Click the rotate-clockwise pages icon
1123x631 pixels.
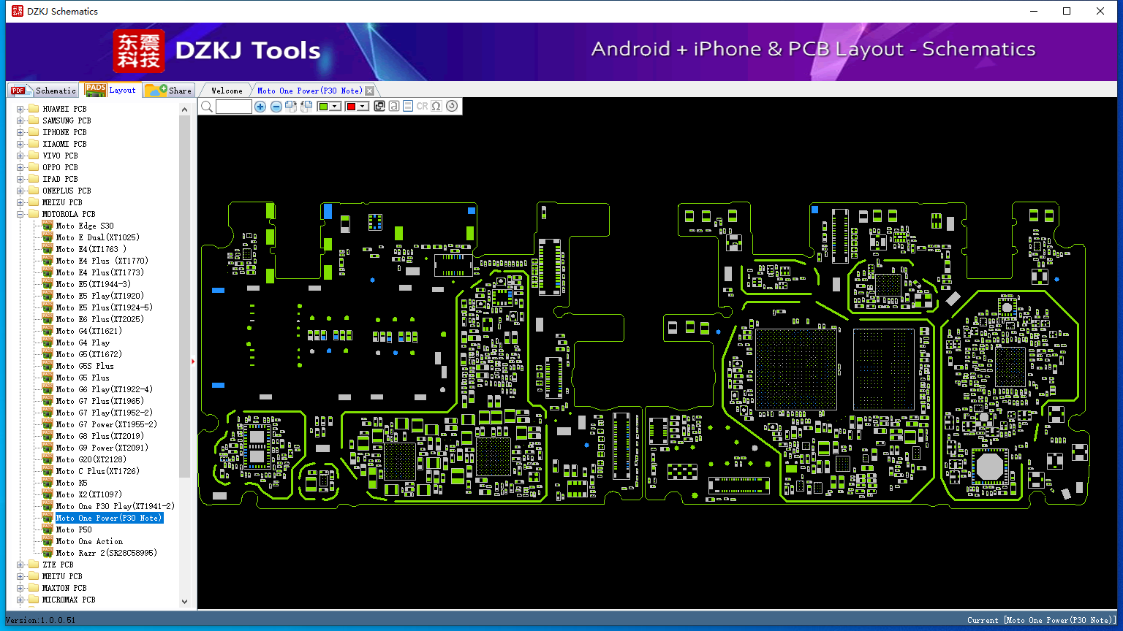[x=291, y=107]
